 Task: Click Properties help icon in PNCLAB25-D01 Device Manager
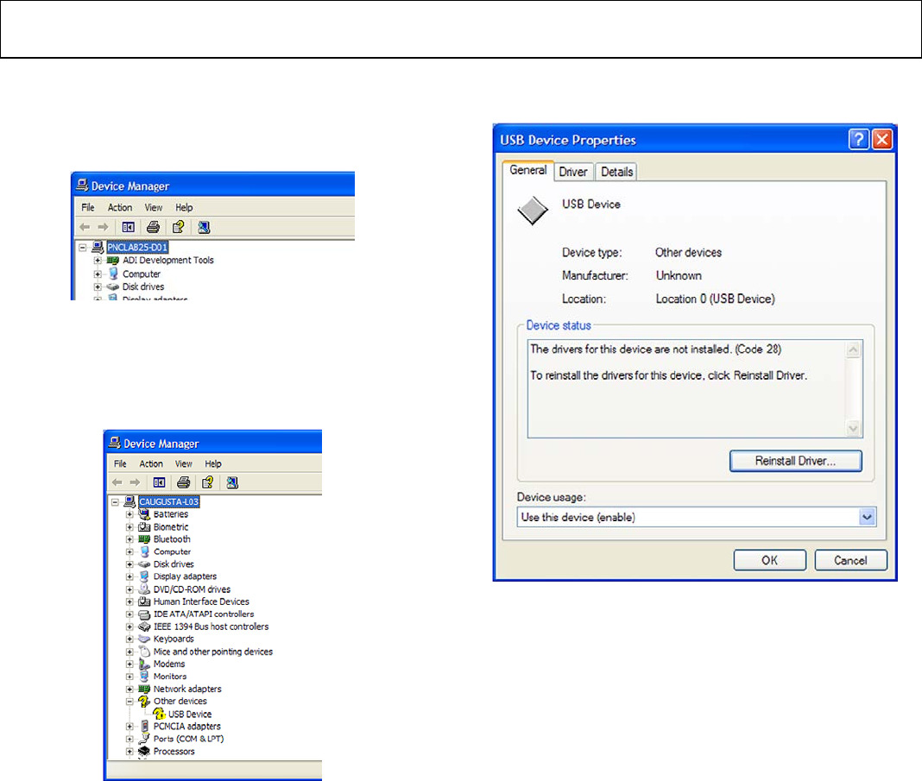(x=178, y=228)
